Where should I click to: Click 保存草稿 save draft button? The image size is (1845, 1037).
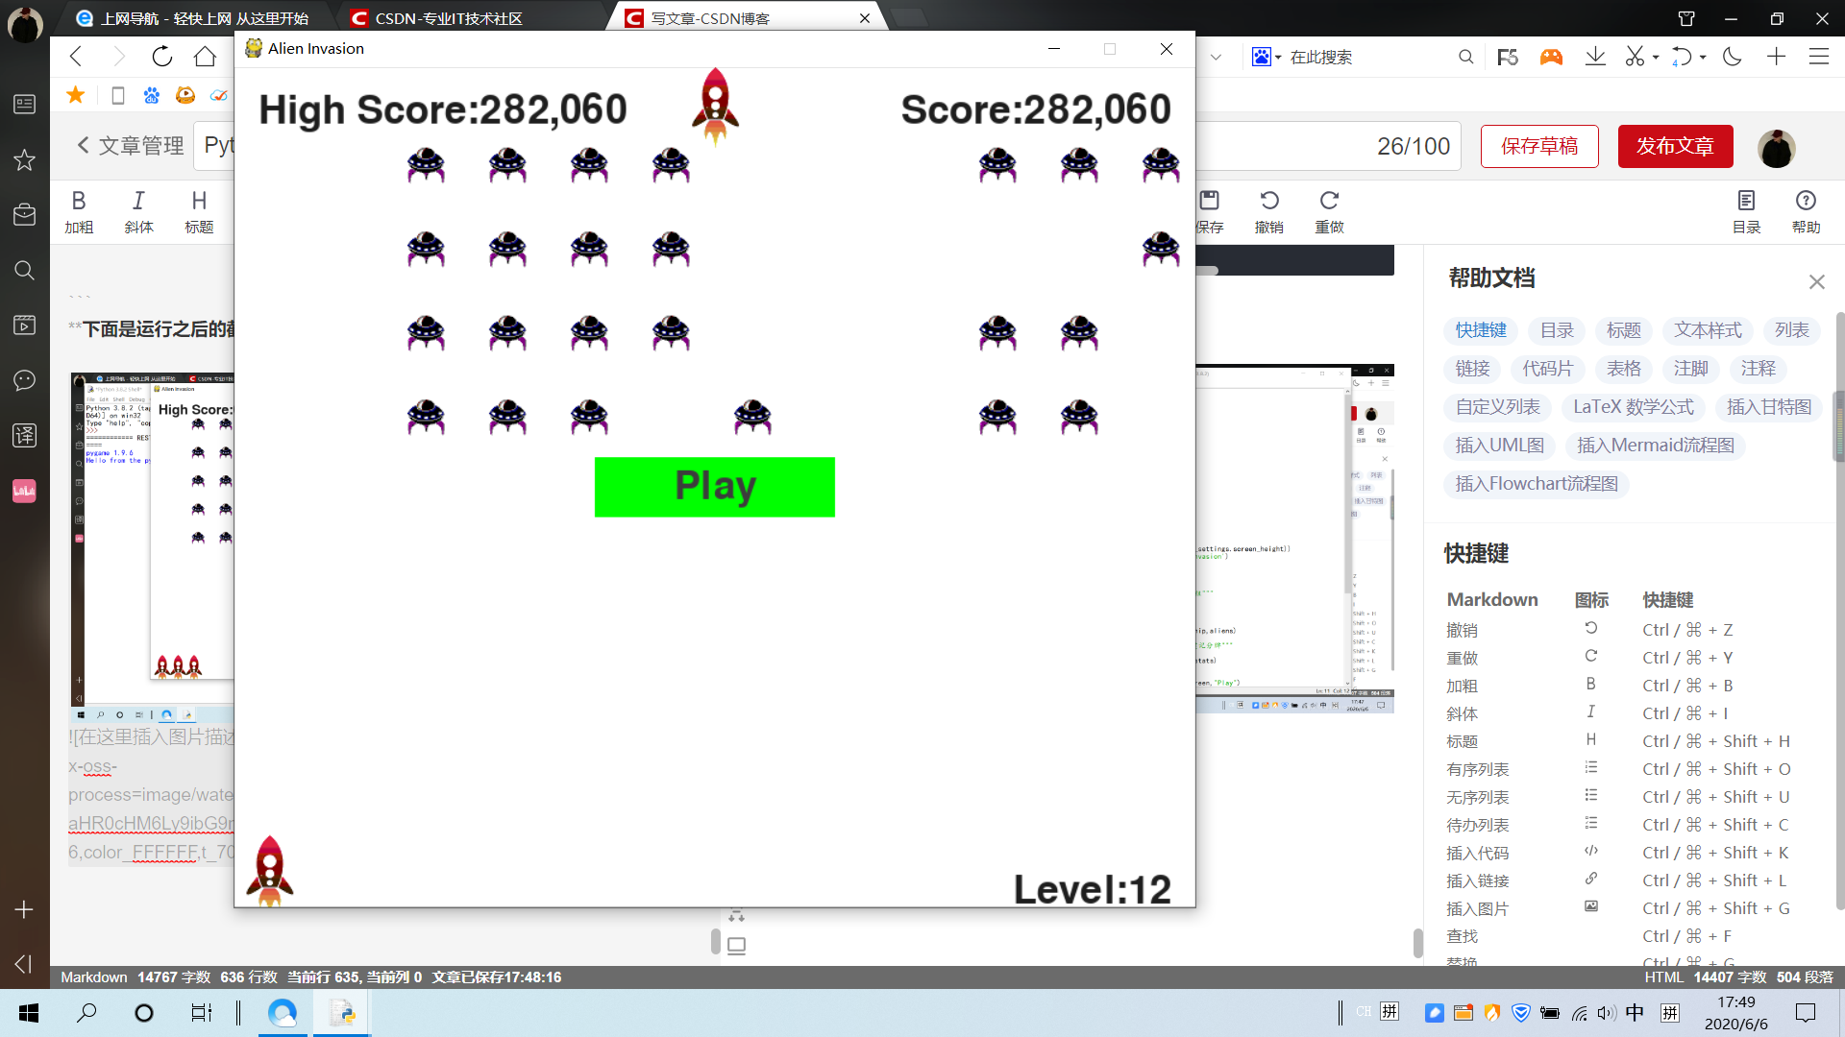click(1539, 146)
